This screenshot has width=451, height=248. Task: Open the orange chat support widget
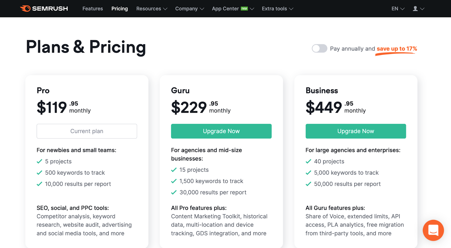click(433, 230)
